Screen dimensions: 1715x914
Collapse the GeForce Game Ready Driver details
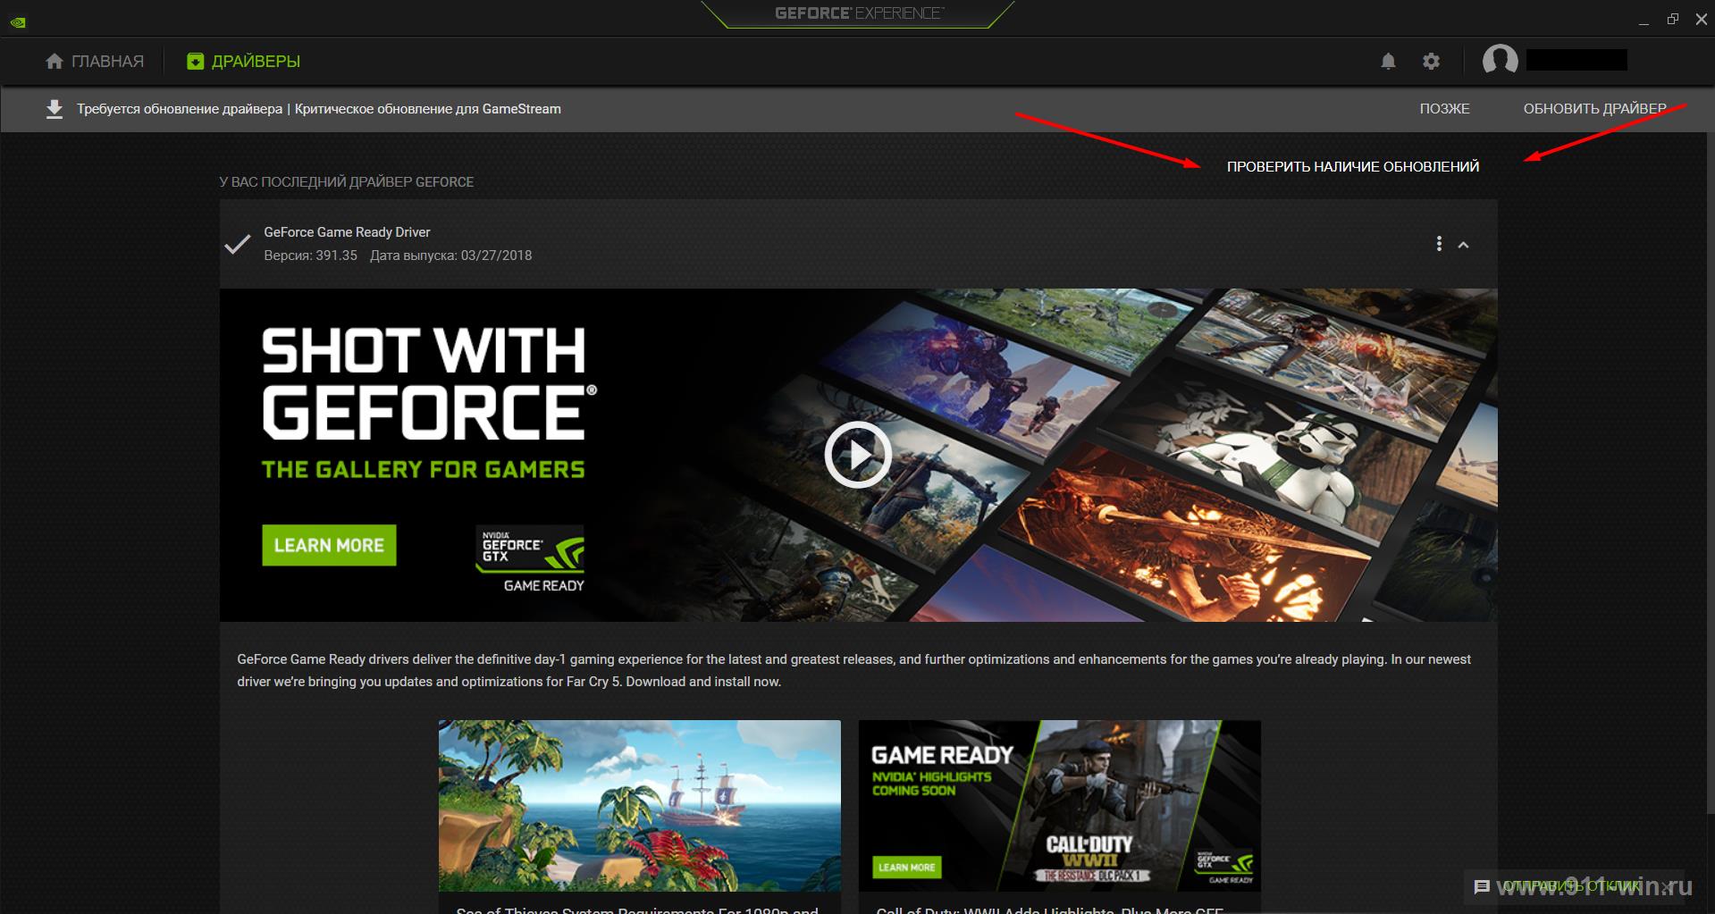click(x=1463, y=245)
